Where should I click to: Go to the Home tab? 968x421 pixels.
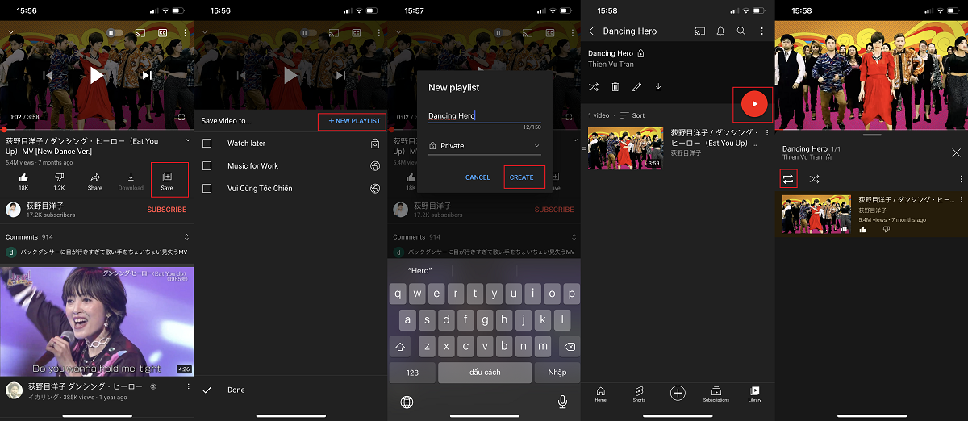600,394
